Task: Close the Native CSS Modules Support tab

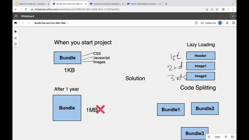Action: 160,4
